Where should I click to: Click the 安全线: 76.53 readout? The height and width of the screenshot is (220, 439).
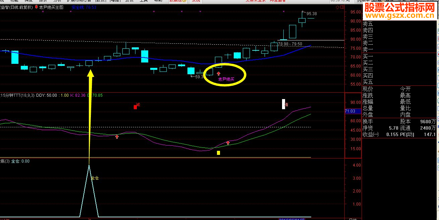(x=84, y=7)
